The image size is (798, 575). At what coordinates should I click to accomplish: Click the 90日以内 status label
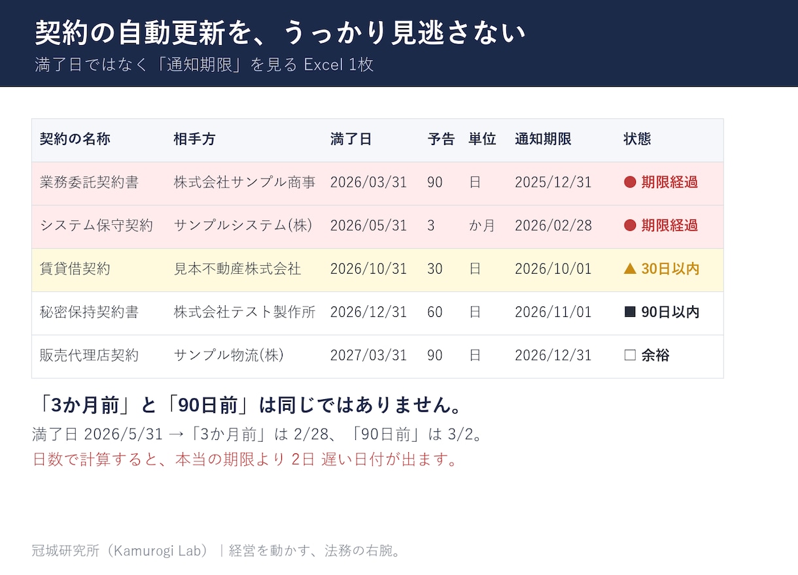pyautogui.click(x=670, y=312)
